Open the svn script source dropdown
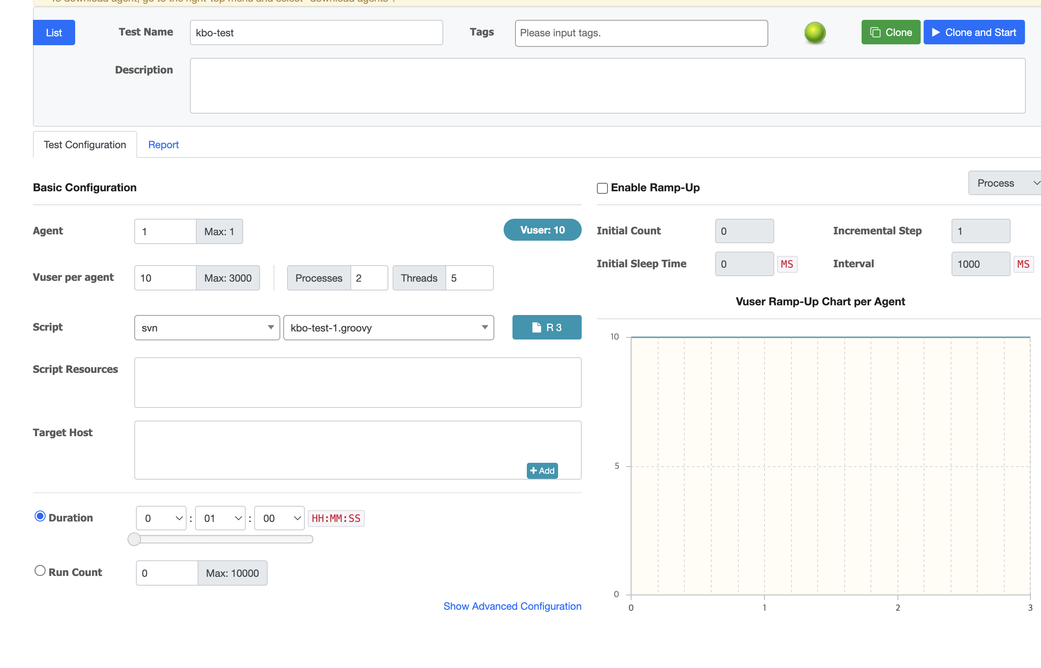This screenshot has width=1041, height=668. pyautogui.click(x=207, y=328)
